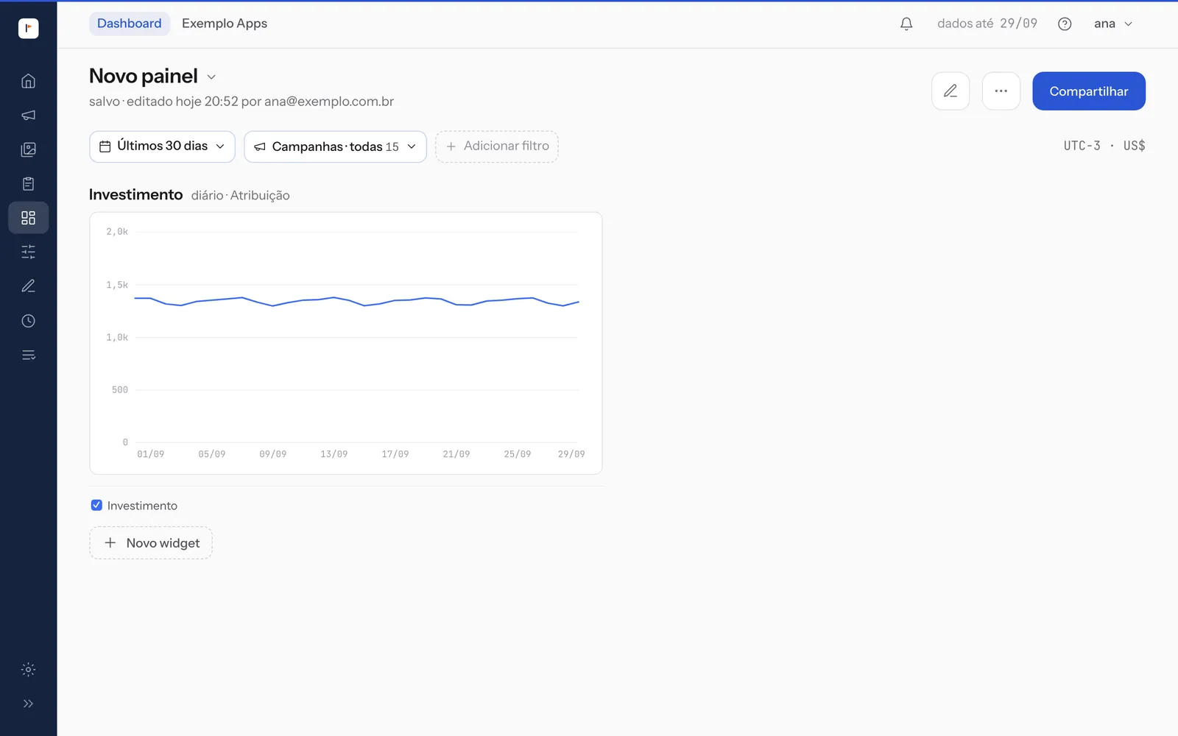Image resolution: width=1178 pixels, height=736 pixels.
Task: Open the clipboard reports sidebar icon
Action: pos(28,184)
